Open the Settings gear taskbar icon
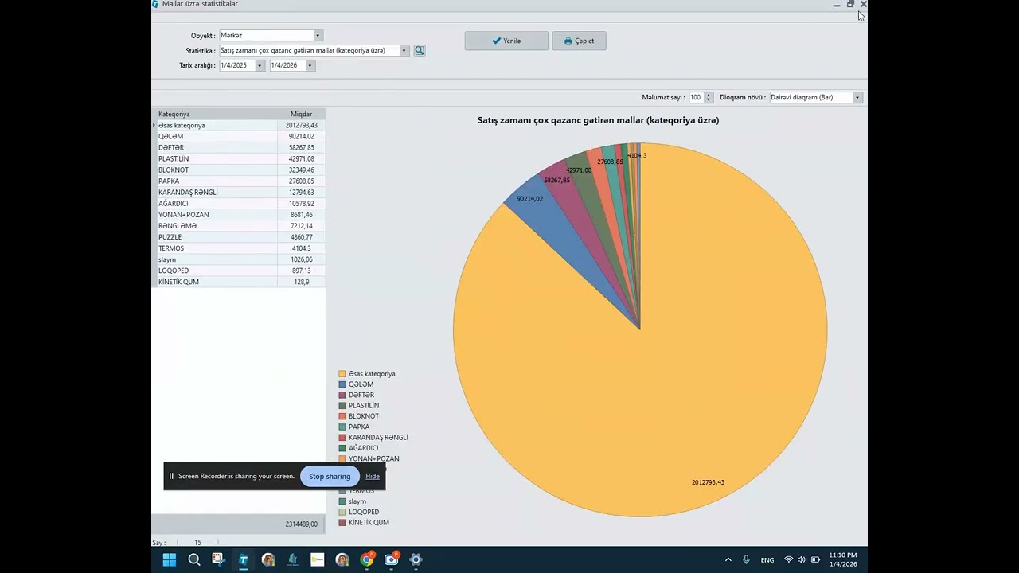 click(x=416, y=559)
